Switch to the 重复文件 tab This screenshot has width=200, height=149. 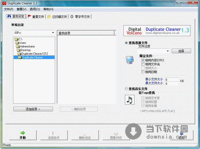pyautogui.click(x=36, y=17)
